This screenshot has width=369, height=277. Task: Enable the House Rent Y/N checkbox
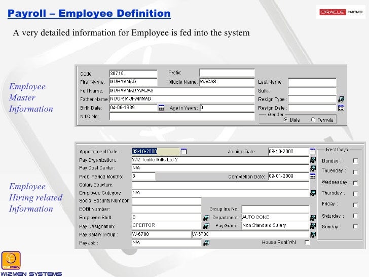[307, 243]
